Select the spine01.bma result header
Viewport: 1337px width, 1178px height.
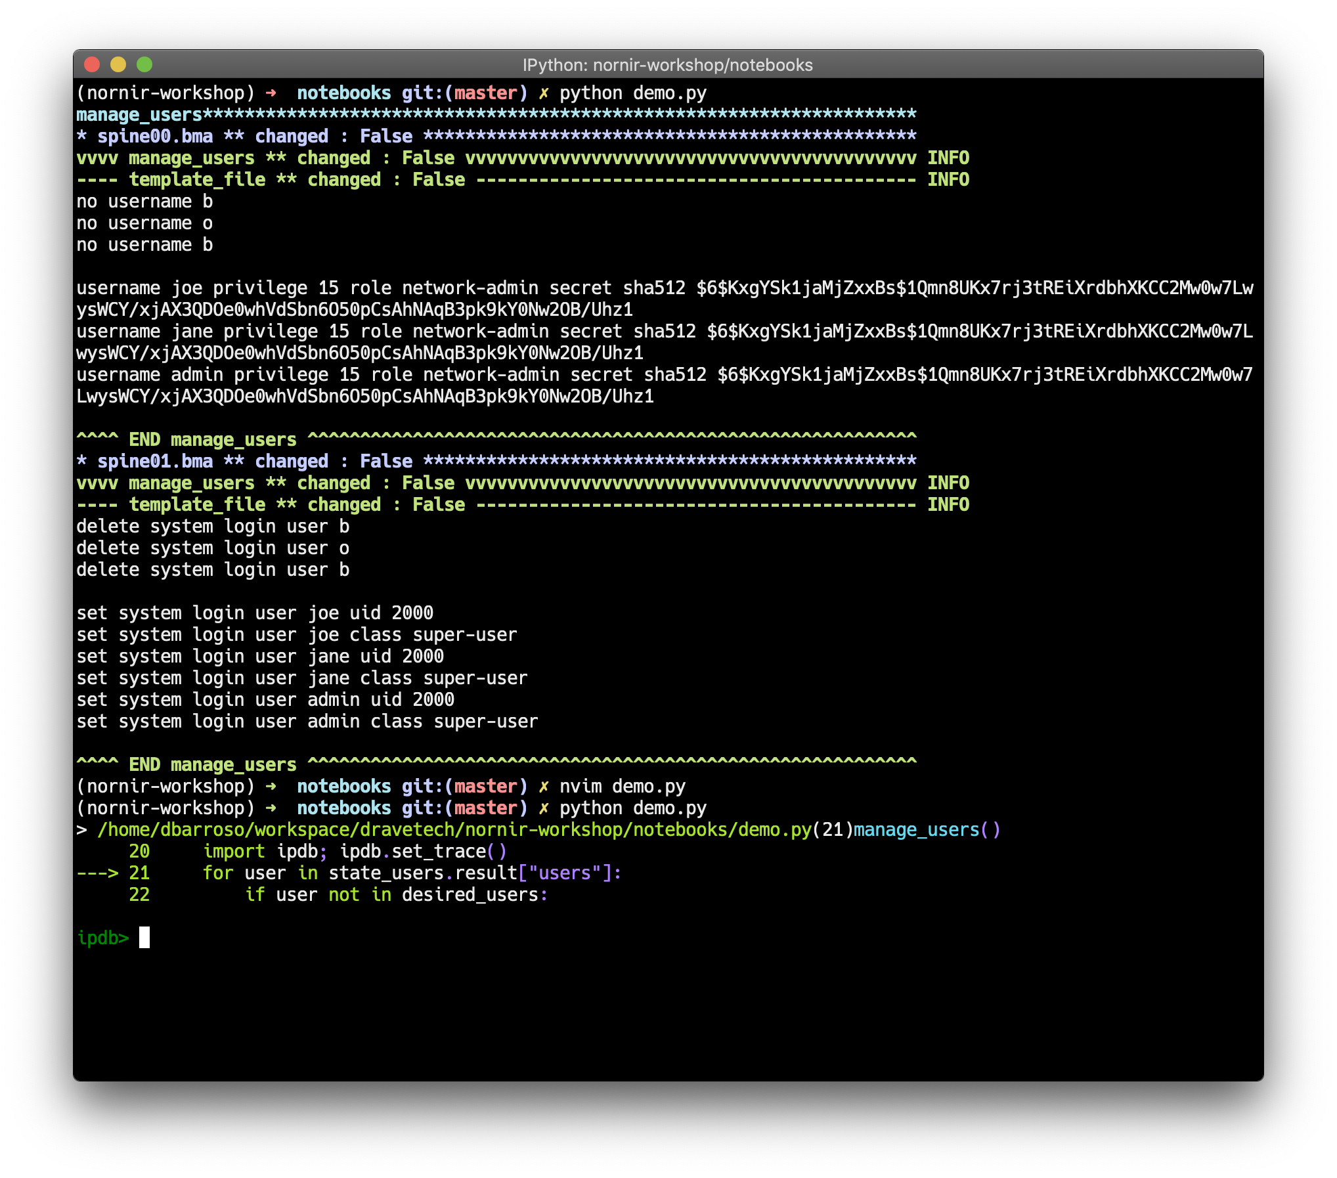154,461
